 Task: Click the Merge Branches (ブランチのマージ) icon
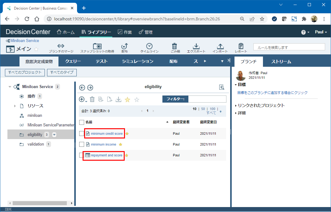[x=61, y=46]
